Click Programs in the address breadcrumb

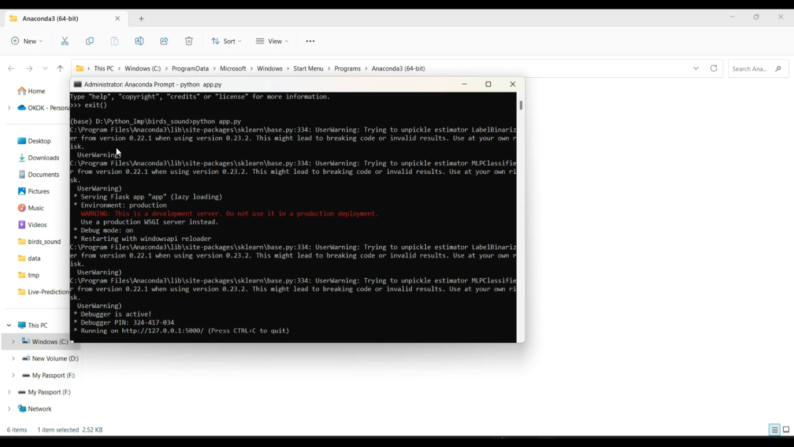pos(347,68)
